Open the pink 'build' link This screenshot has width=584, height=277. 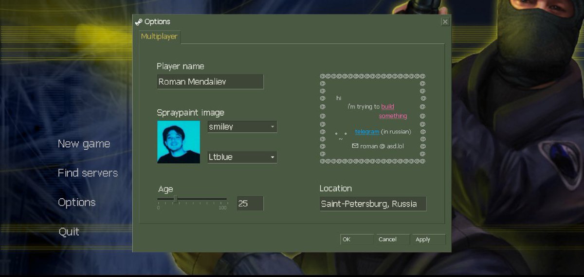point(388,107)
